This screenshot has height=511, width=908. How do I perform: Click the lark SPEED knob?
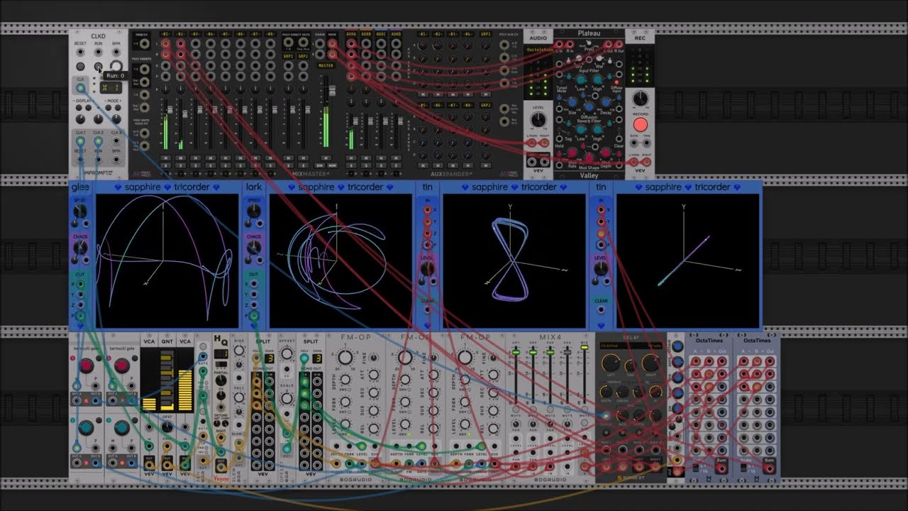tap(254, 211)
